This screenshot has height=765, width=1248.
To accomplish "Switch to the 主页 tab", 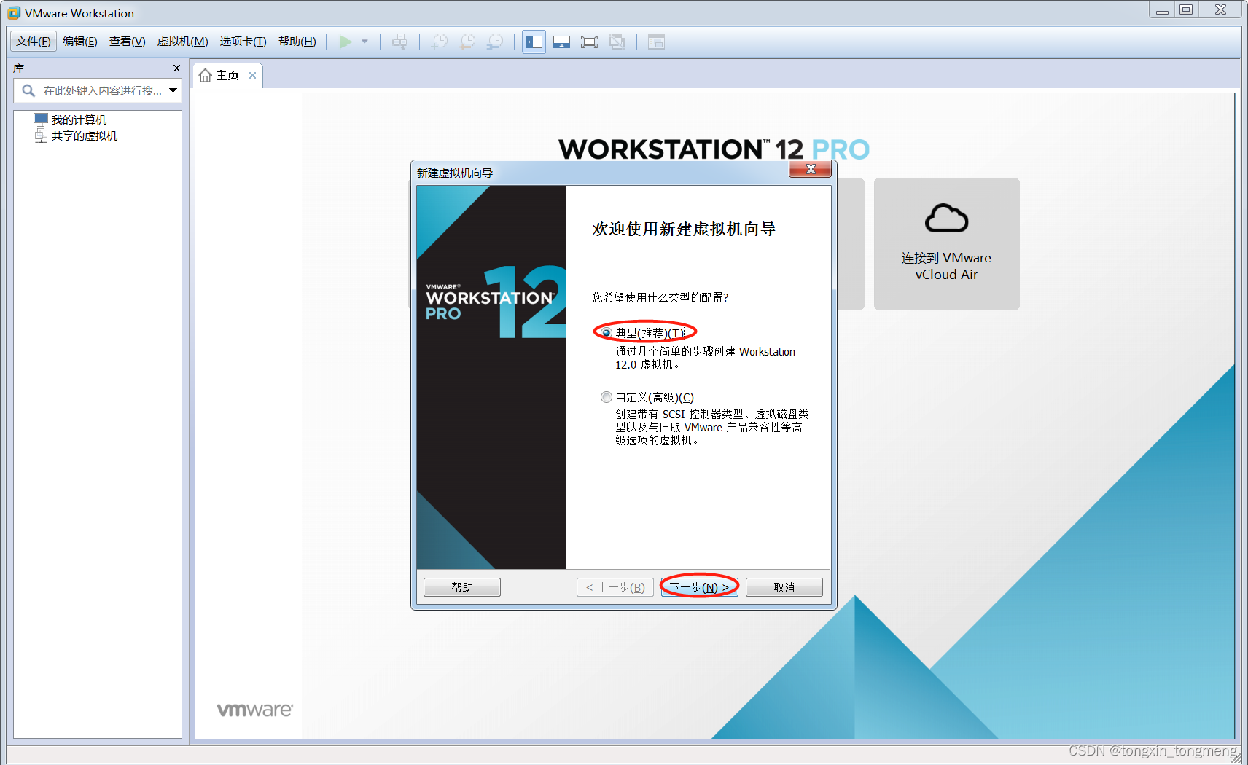I will pos(227,76).
